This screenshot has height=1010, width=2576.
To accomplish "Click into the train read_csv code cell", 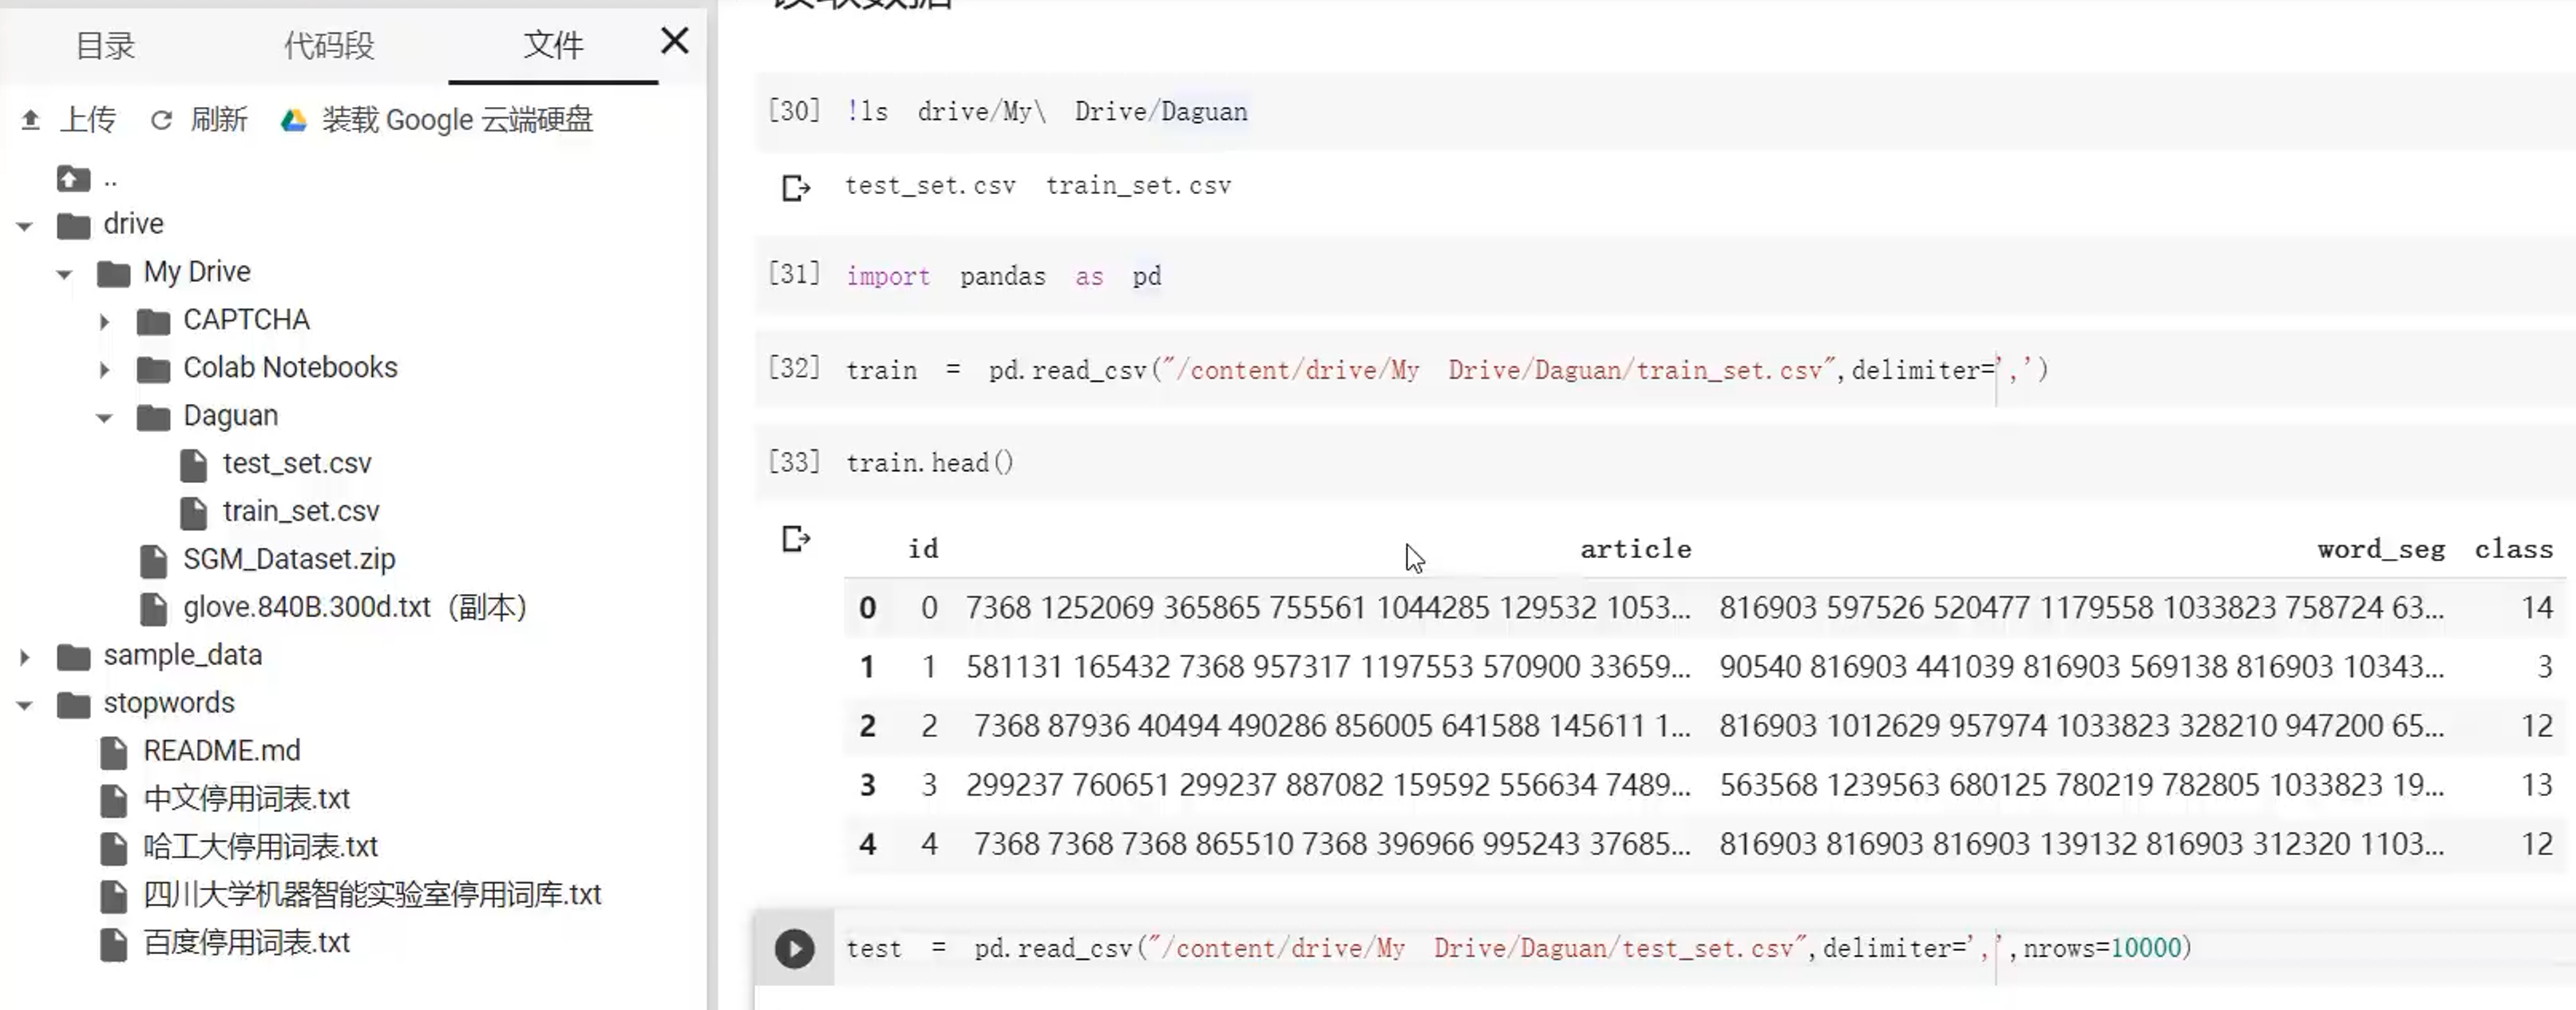I will (x=1400, y=370).
